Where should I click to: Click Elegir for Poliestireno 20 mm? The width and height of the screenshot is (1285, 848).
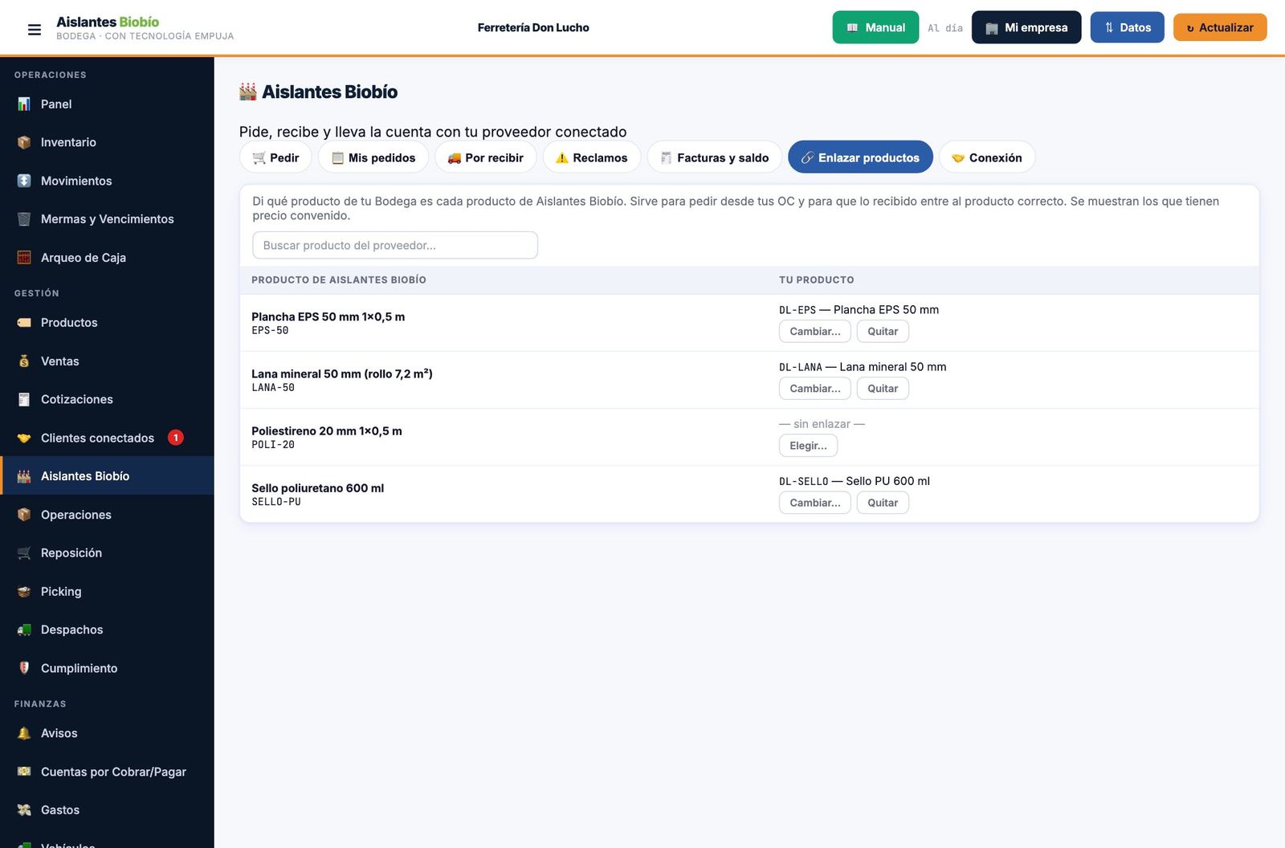coord(808,446)
